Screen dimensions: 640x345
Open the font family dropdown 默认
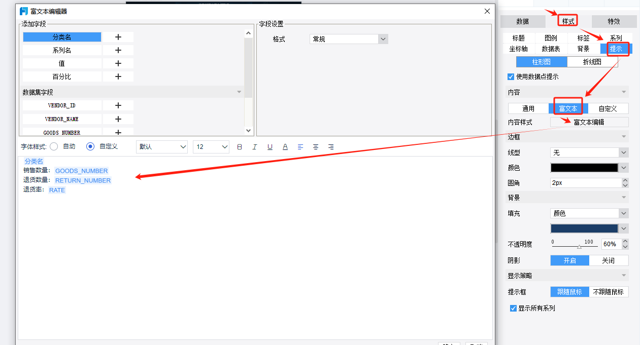pos(162,147)
